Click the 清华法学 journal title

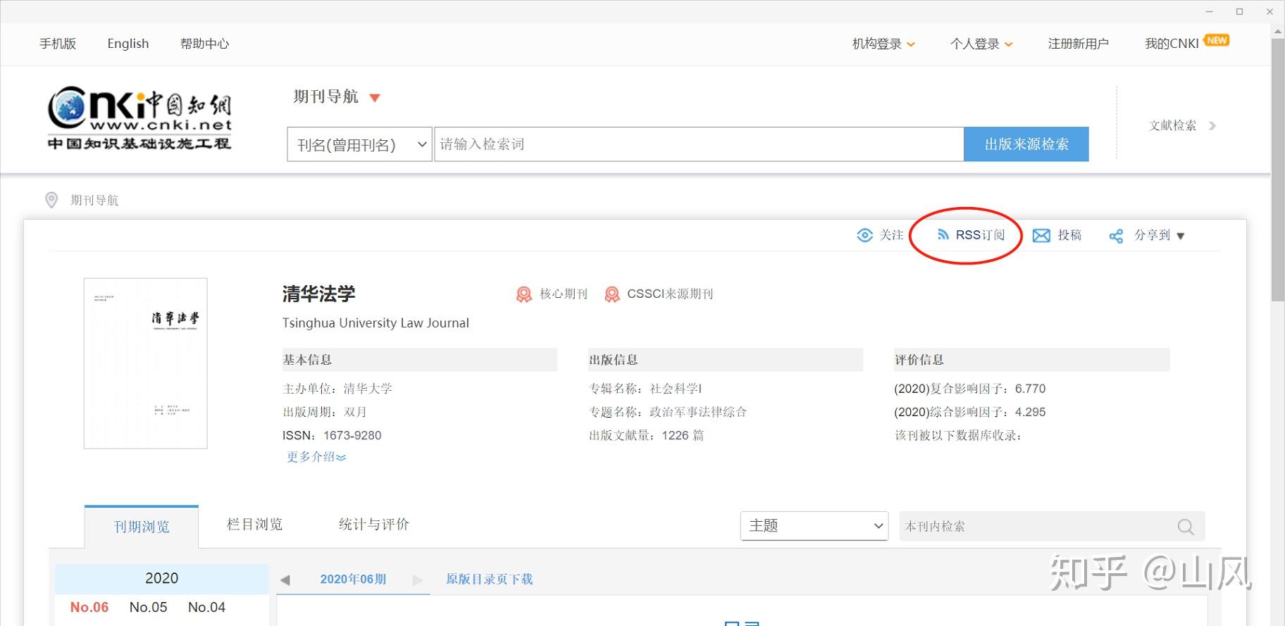click(x=318, y=294)
